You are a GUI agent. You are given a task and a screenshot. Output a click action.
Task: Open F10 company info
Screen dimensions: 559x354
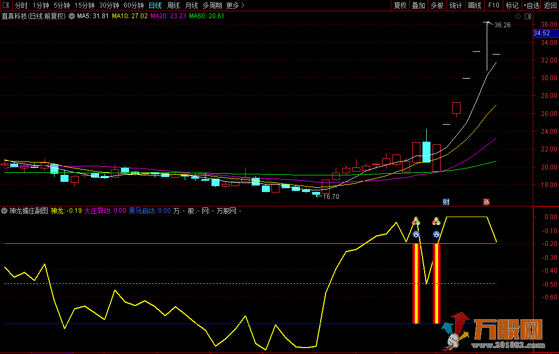493,5
